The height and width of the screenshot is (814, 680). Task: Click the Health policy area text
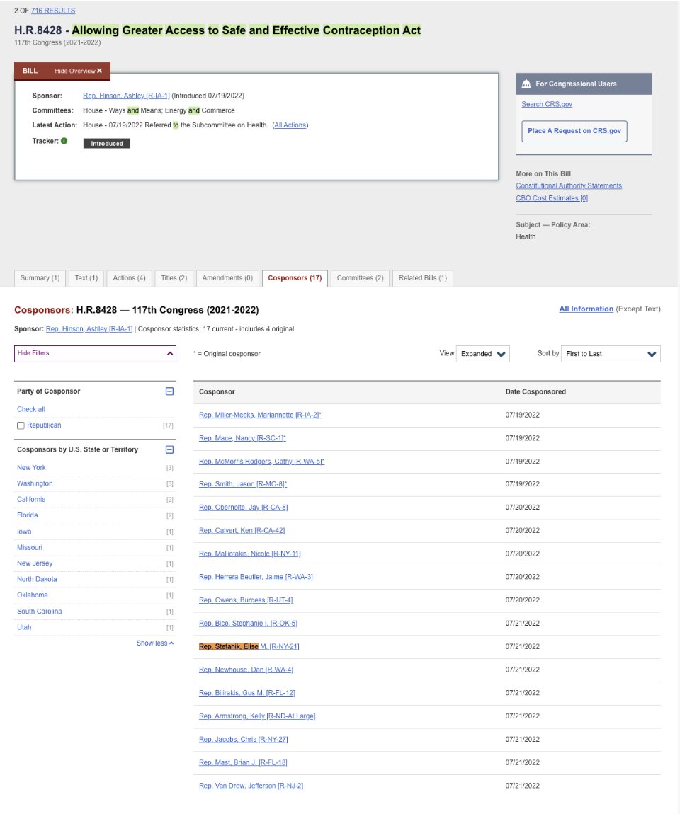(526, 236)
